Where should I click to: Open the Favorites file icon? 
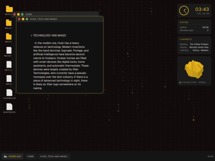pos(9,50)
